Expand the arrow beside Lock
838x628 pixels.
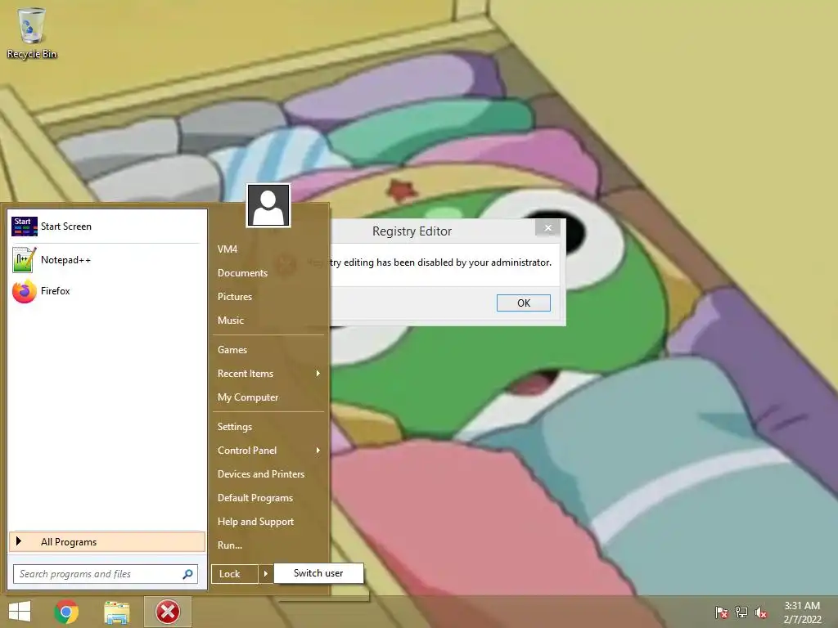click(266, 574)
